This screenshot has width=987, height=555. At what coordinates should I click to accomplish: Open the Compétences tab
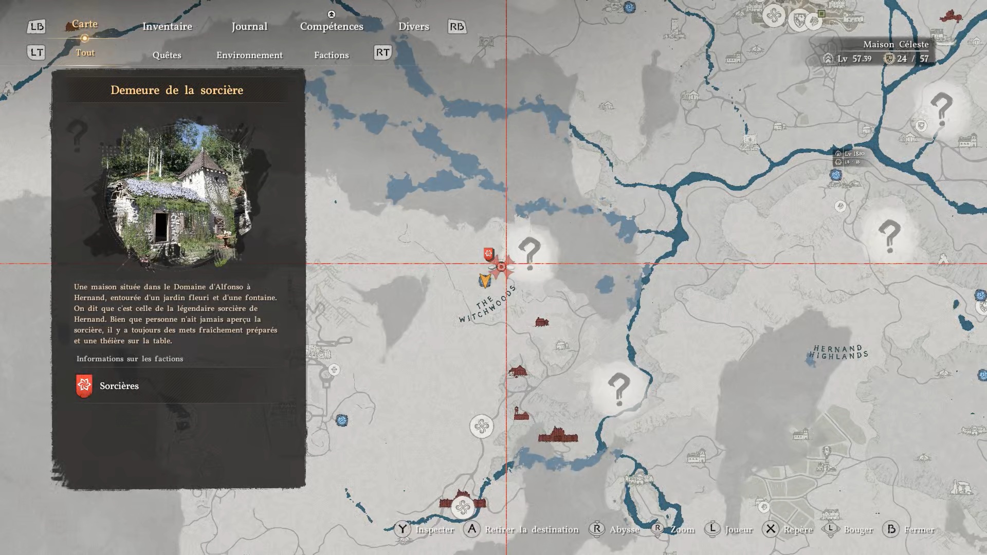point(332,27)
